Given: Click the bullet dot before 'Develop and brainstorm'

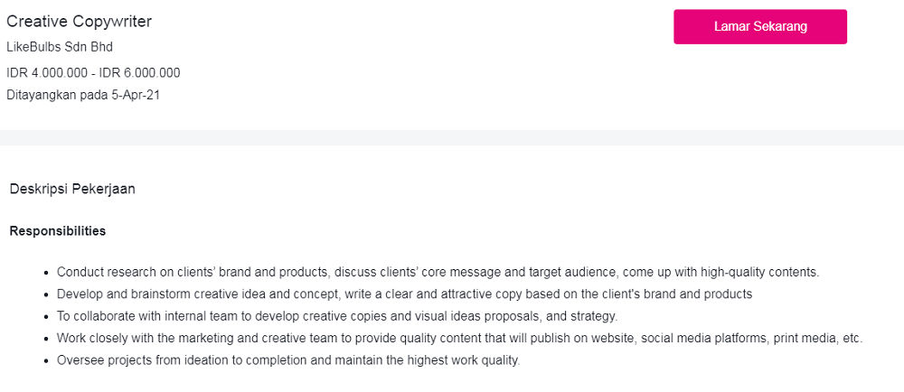Looking at the screenshot, I should click(46, 294).
